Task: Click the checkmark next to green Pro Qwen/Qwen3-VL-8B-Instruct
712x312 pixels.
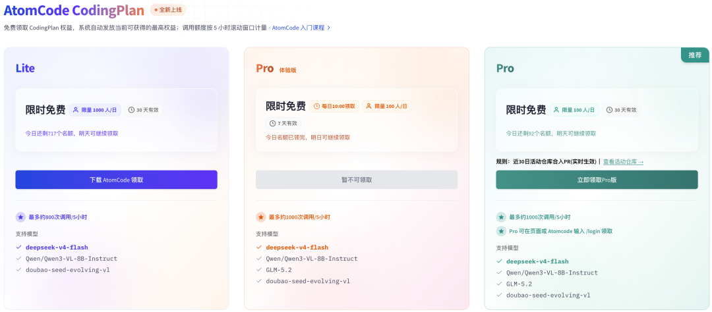Action: point(499,273)
